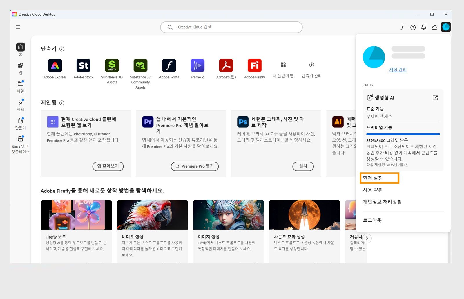
Task: Click info icon beside 제안됨 heading
Action: (x=62, y=103)
